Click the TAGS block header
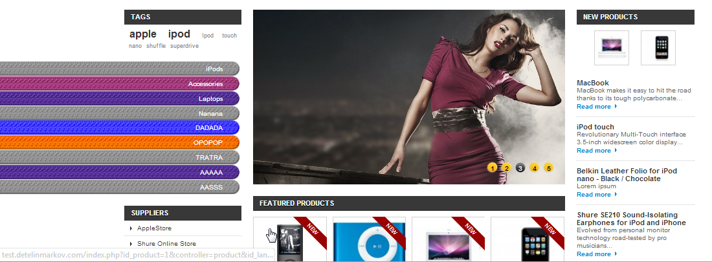 (x=183, y=17)
